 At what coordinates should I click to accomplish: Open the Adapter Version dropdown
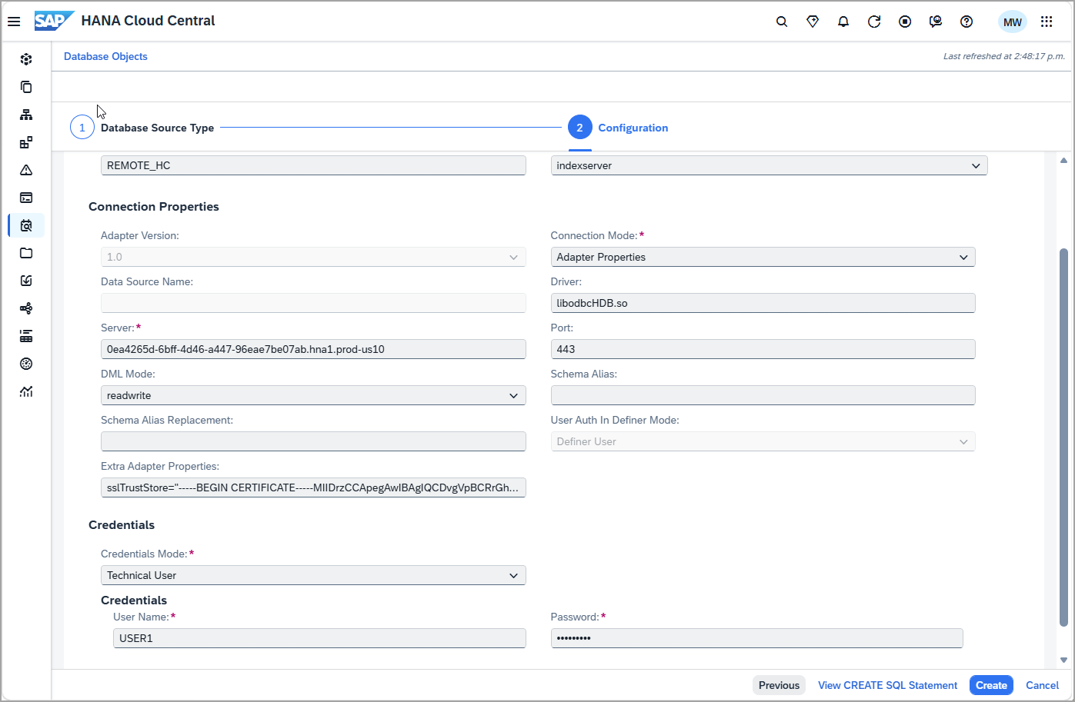[x=313, y=257]
